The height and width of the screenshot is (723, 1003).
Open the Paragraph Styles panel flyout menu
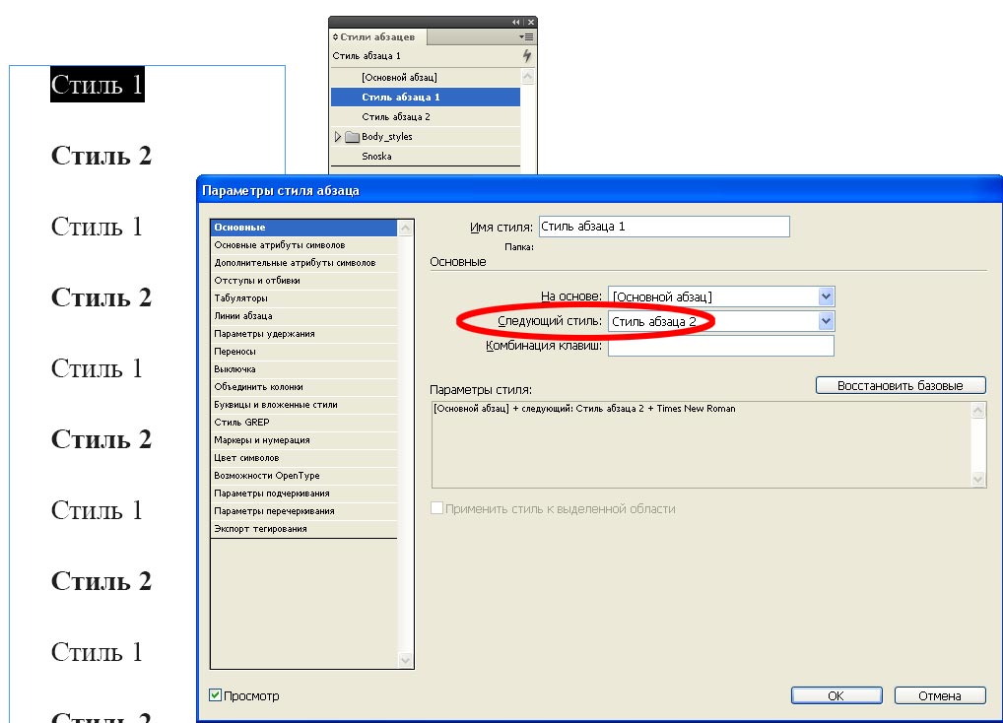click(x=526, y=37)
